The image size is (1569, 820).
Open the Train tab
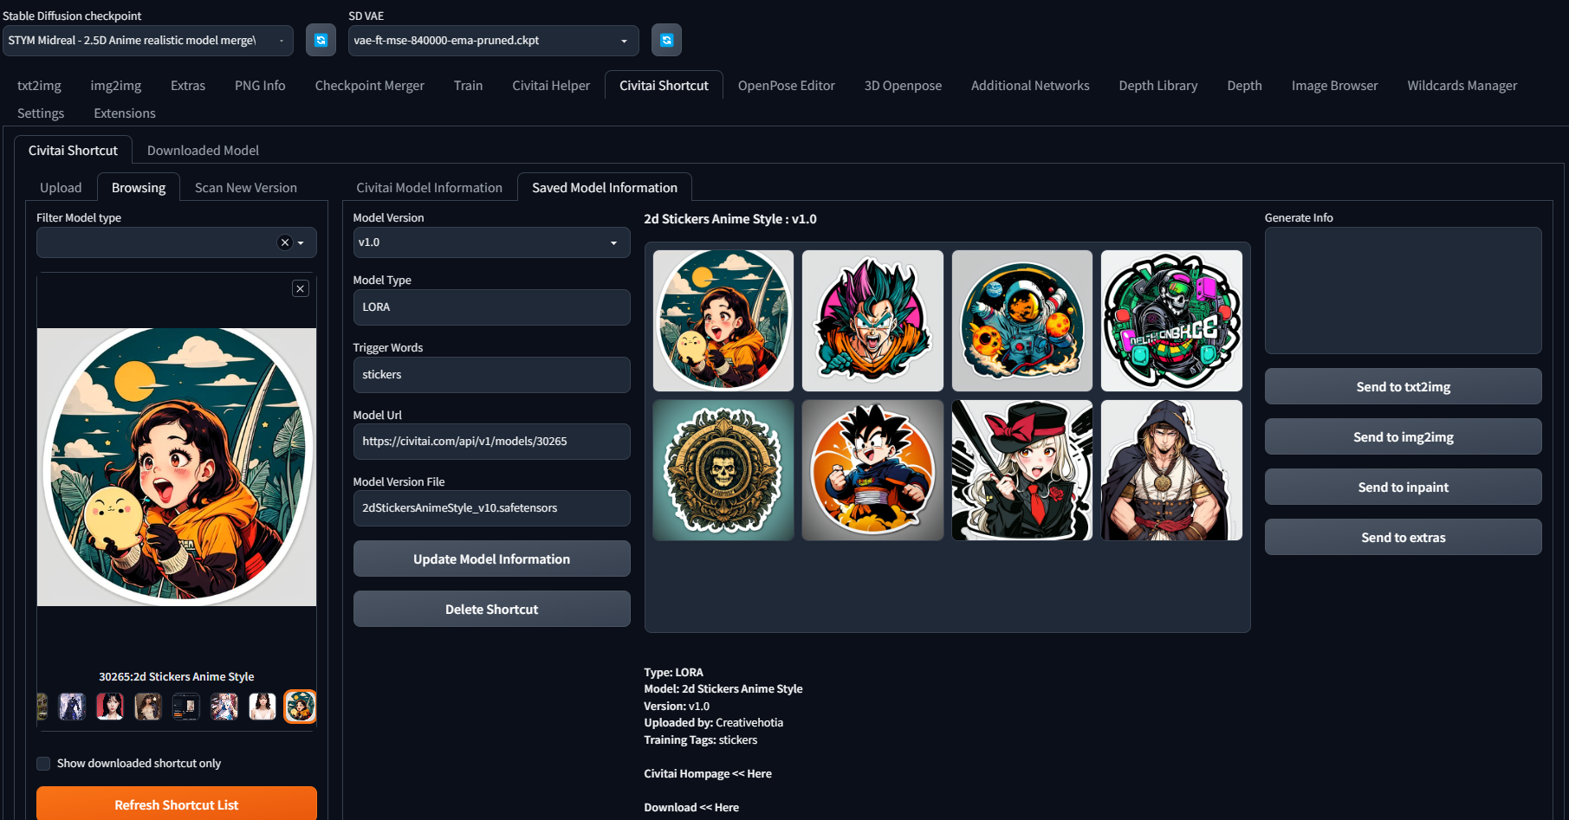pos(468,86)
